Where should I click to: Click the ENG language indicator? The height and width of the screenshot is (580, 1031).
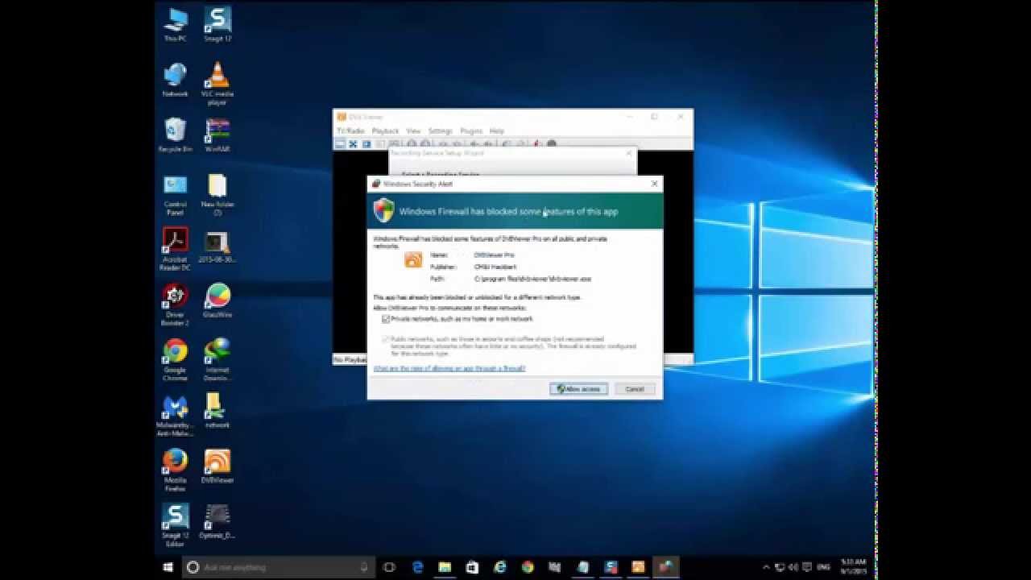pyautogui.click(x=823, y=567)
